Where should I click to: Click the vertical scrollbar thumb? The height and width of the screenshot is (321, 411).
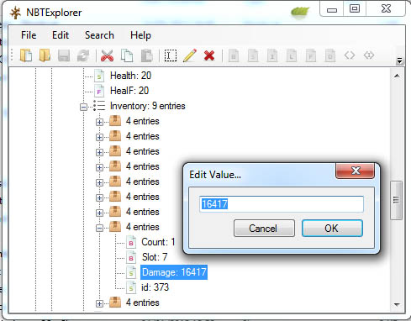coord(396,200)
